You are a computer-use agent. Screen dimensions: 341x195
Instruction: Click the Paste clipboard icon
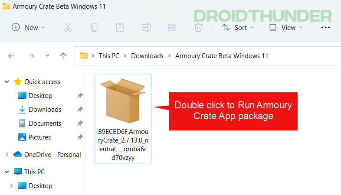pyautogui.click(x=120, y=28)
